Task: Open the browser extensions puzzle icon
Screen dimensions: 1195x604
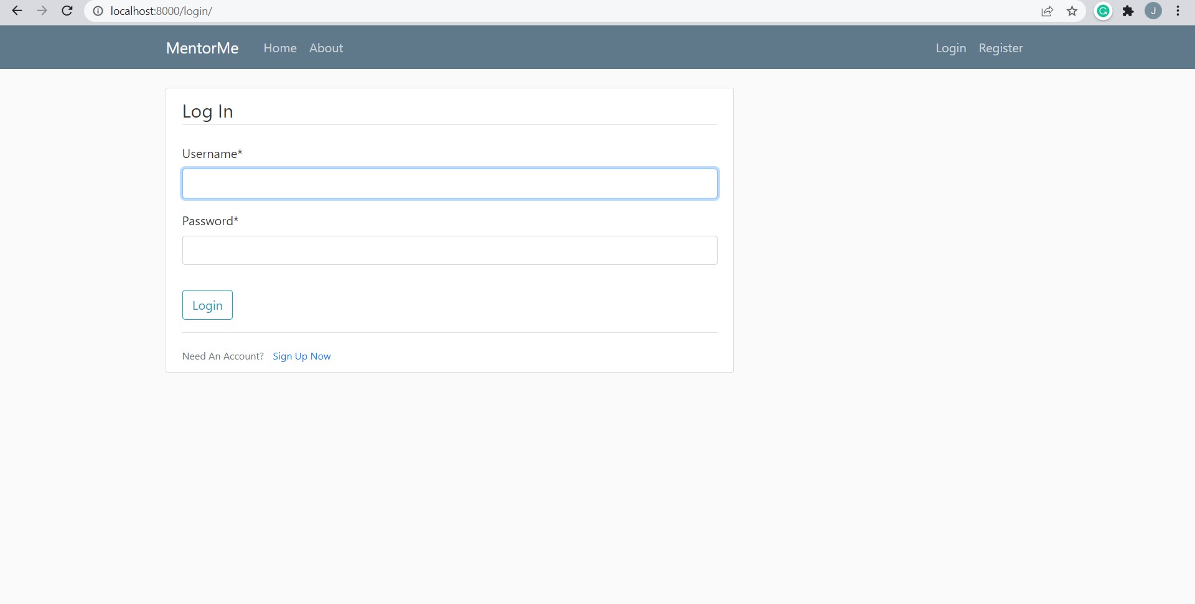Action: point(1128,11)
